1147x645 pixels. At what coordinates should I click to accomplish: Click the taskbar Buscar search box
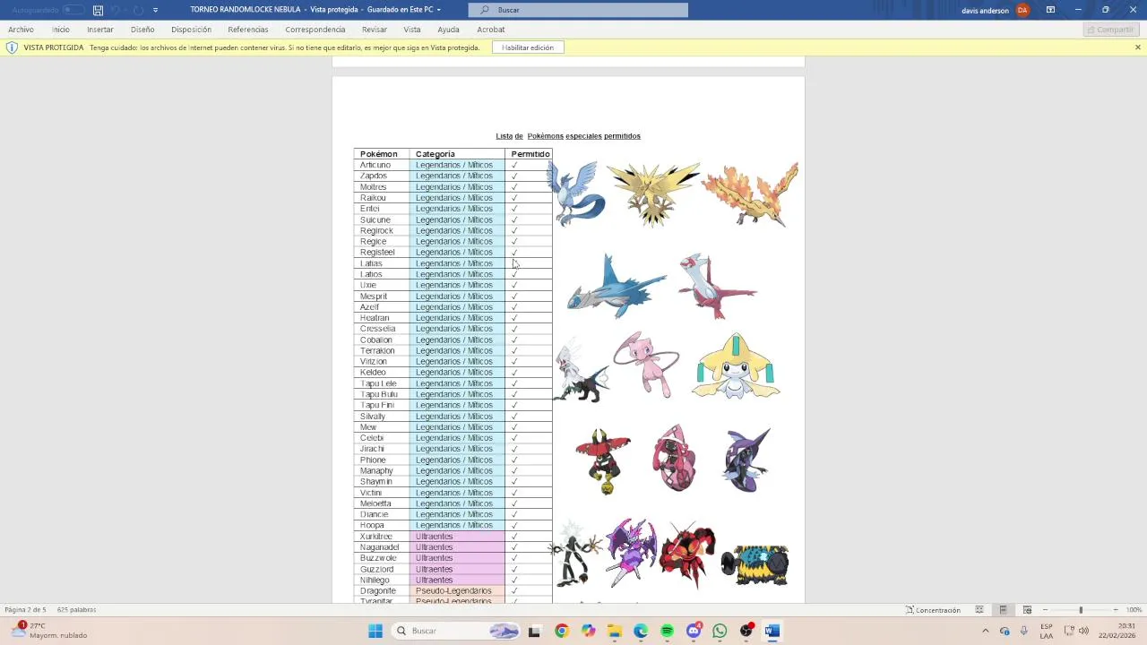(x=457, y=631)
